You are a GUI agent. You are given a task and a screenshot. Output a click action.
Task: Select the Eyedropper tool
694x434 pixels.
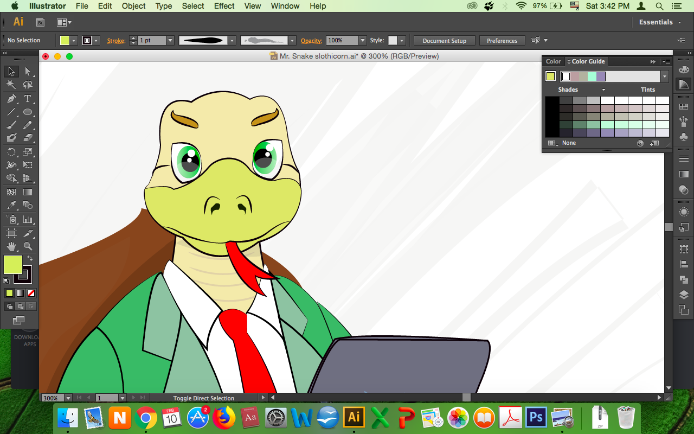[x=11, y=205]
